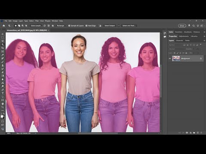206x154 pixels.
Task: Toggle Quick Mask mode in toolbar
Action: click(x=3, y=121)
